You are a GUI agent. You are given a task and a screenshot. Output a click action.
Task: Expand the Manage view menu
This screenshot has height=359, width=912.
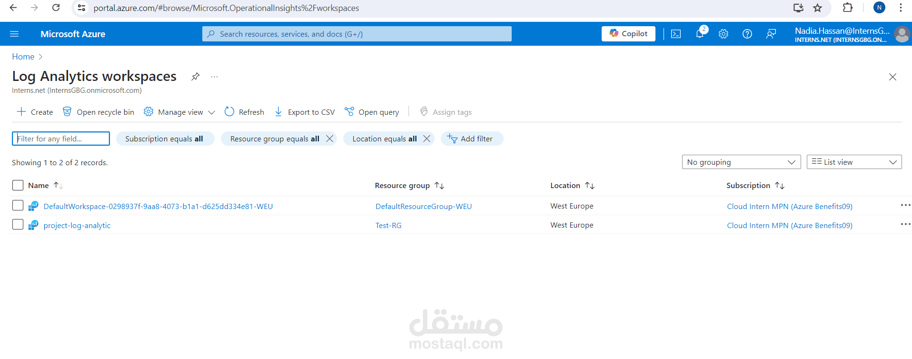click(179, 112)
